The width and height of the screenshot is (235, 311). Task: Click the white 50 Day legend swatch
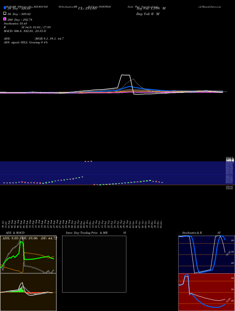[5, 13]
